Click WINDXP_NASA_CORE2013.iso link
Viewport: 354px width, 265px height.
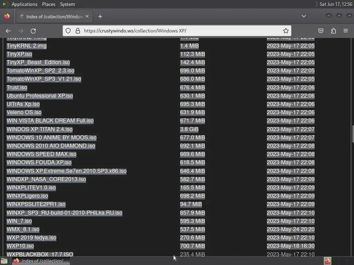pos(46,179)
